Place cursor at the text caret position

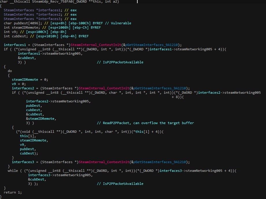click(x=137, y=2)
